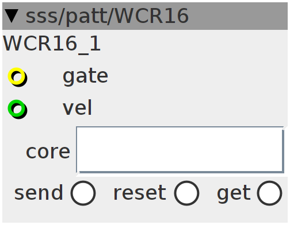Image resolution: width=290 pixels, height=225 pixels.
Task: Click the gate inlet label
Action: pos(85,76)
